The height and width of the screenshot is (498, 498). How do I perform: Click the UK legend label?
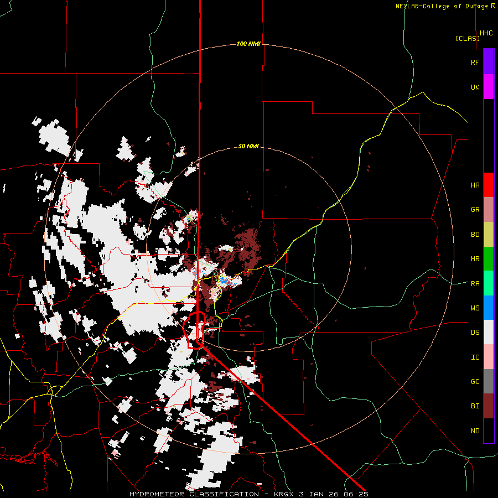pyautogui.click(x=475, y=87)
